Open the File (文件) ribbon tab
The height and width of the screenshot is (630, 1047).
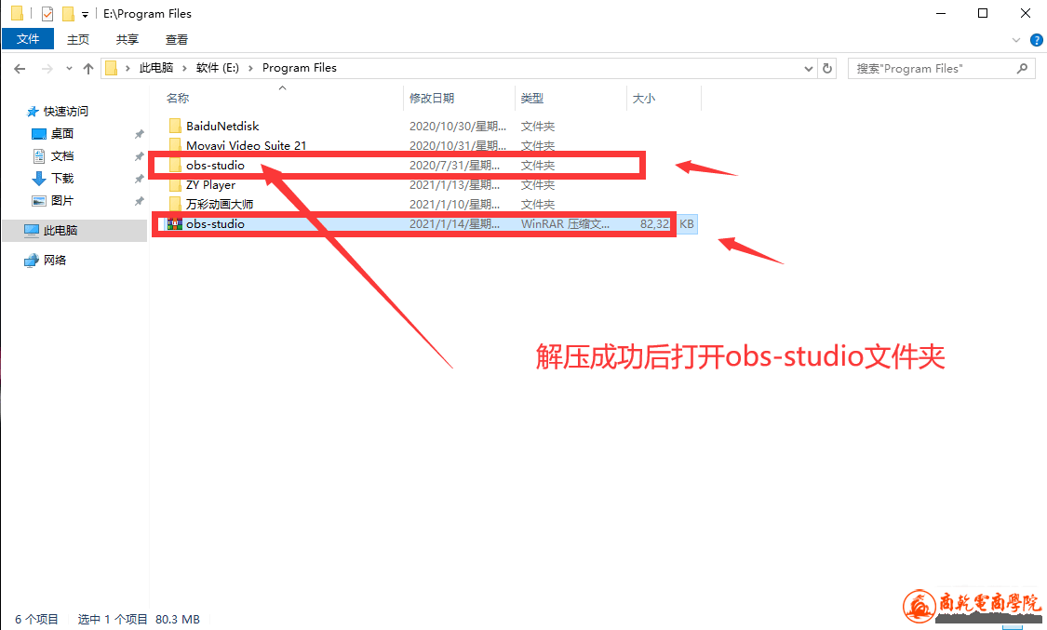[x=27, y=39]
